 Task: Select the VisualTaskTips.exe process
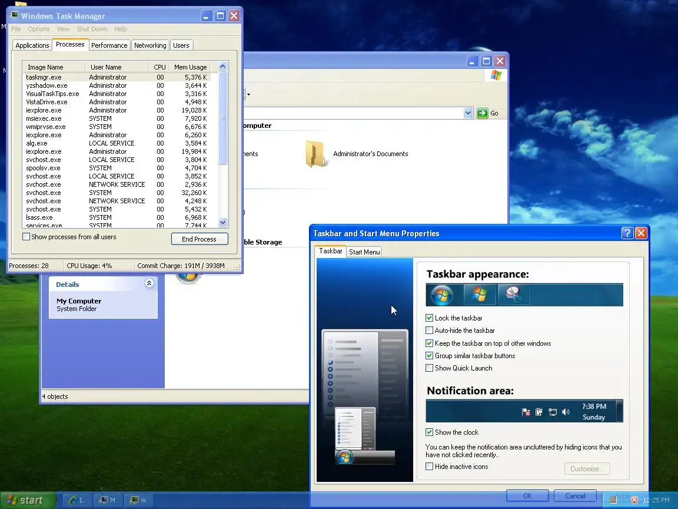117,94
